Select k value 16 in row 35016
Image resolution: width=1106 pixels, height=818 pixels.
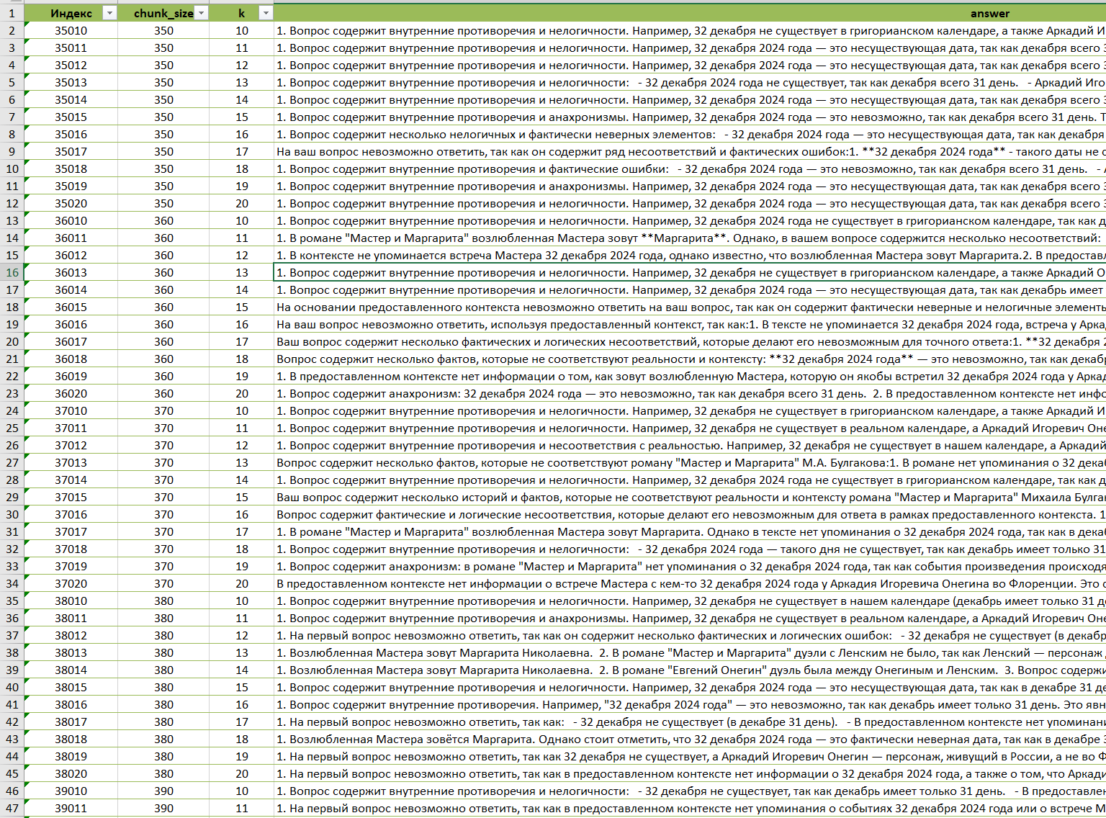pyautogui.click(x=242, y=134)
